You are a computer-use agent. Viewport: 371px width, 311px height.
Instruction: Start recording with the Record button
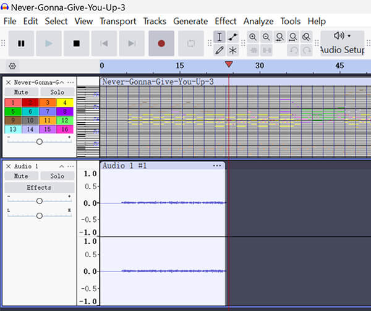coord(161,43)
